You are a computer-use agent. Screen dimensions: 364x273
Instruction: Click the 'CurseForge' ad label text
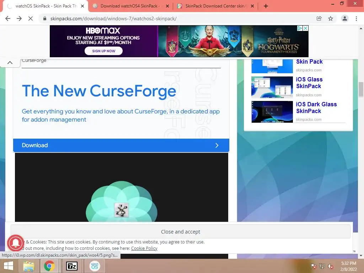pos(34,60)
